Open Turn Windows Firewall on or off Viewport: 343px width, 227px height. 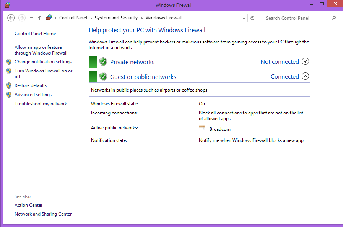[43, 74]
